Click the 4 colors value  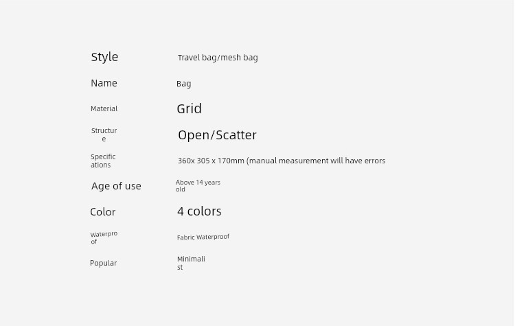199,211
